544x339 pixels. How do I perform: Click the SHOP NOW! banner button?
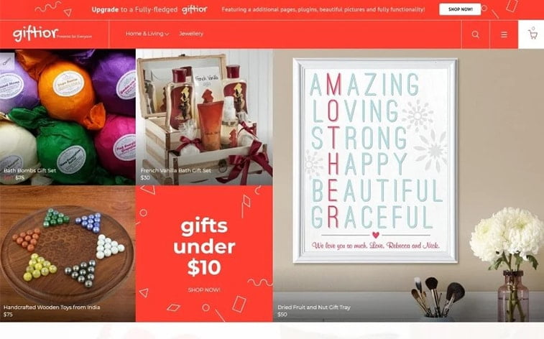(x=460, y=9)
